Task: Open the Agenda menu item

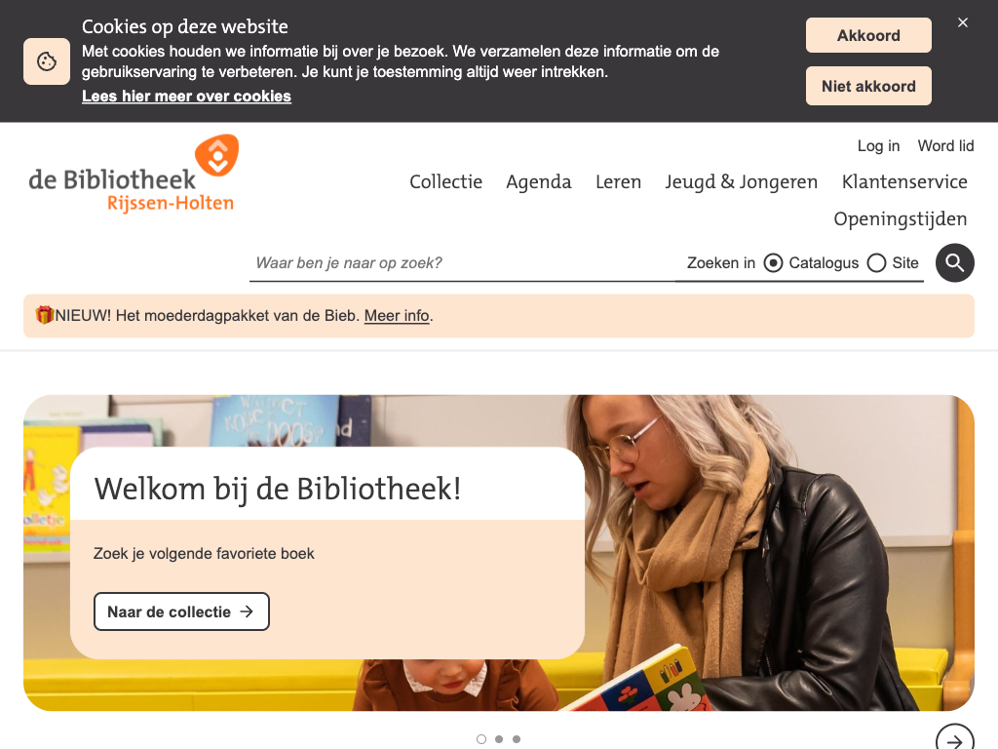Action: [538, 182]
